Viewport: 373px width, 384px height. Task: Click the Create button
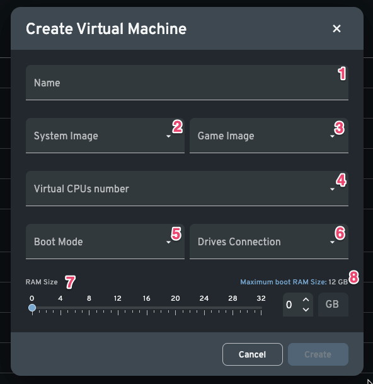[x=318, y=354]
